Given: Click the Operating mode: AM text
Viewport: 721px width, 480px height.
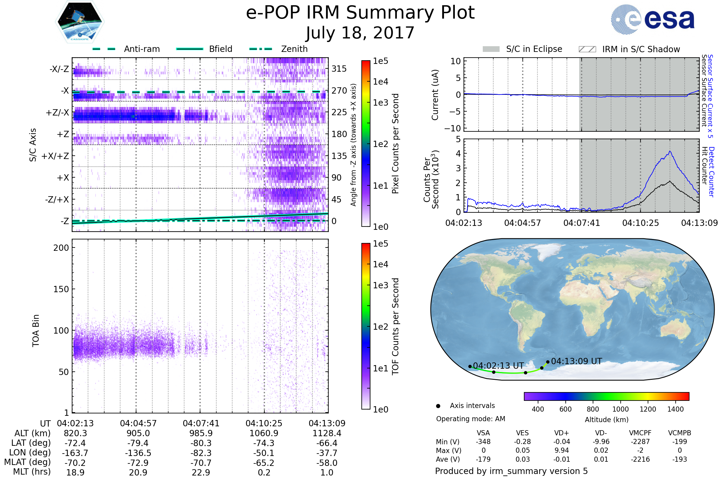Looking at the screenshot, I should 470,419.
